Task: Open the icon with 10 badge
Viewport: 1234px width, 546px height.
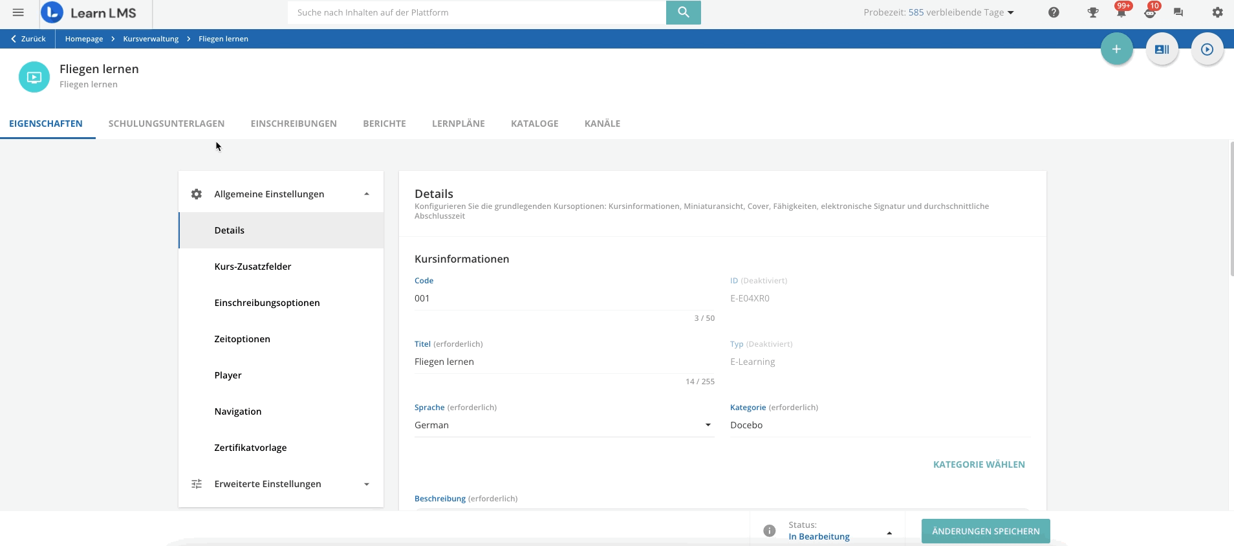Action: coord(1151,12)
